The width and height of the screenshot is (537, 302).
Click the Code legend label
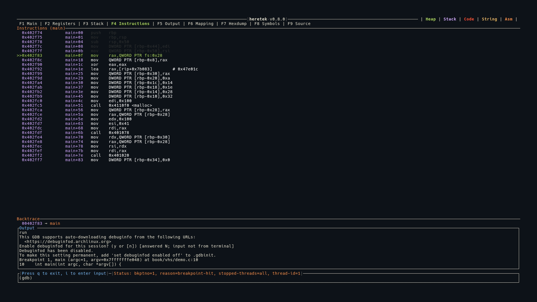pos(469,19)
